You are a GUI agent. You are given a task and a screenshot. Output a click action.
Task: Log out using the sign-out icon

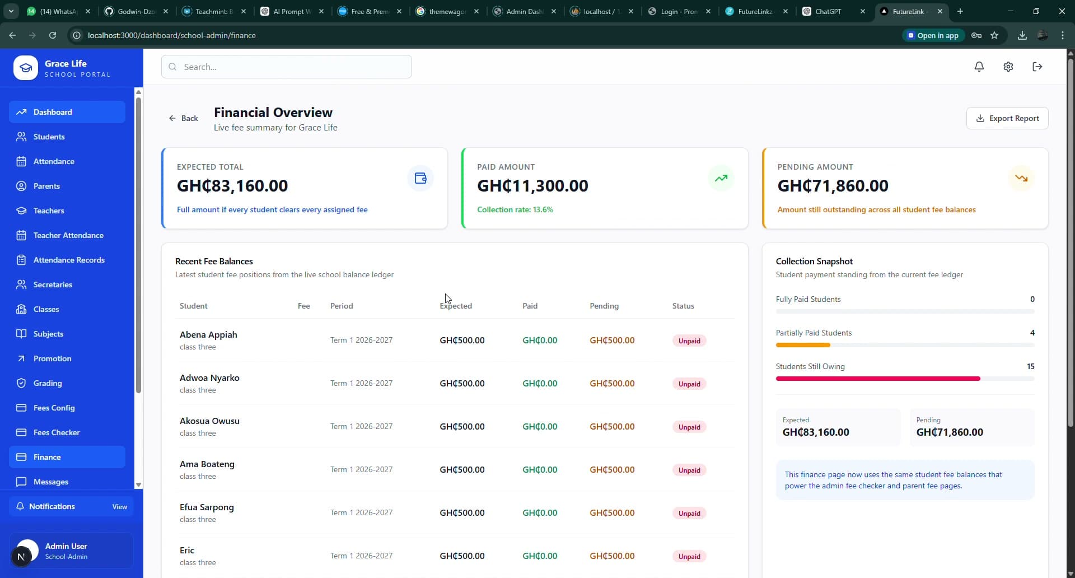pyautogui.click(x=1037, y=67)
